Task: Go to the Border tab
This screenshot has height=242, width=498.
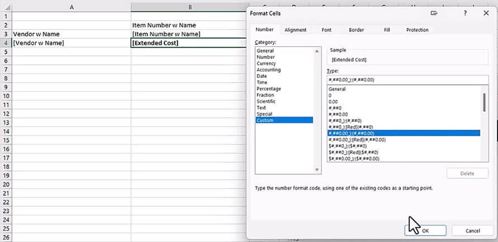Action: [x=356, y=30]
